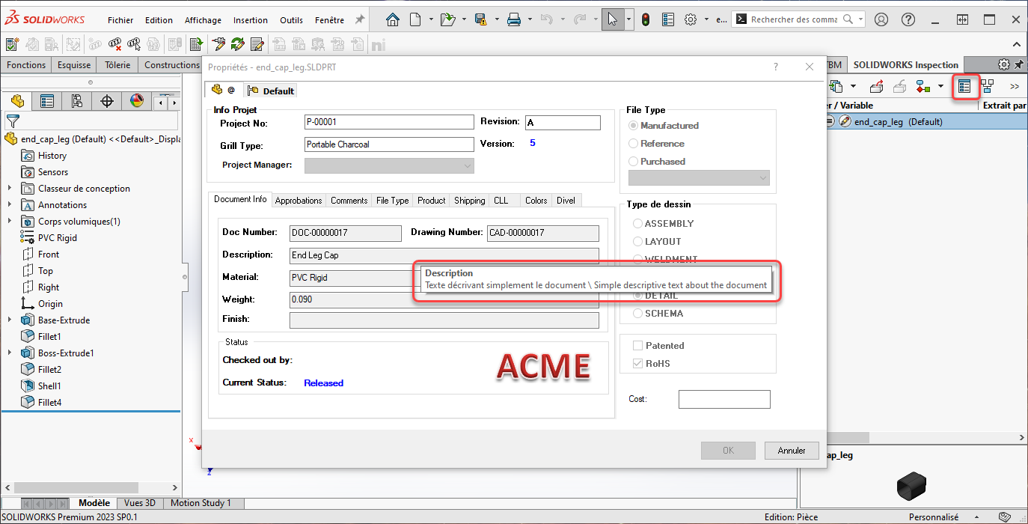Expand the Classeur de conception tree node
This screenshot has height=524, width=1028.
click(10, 189)
